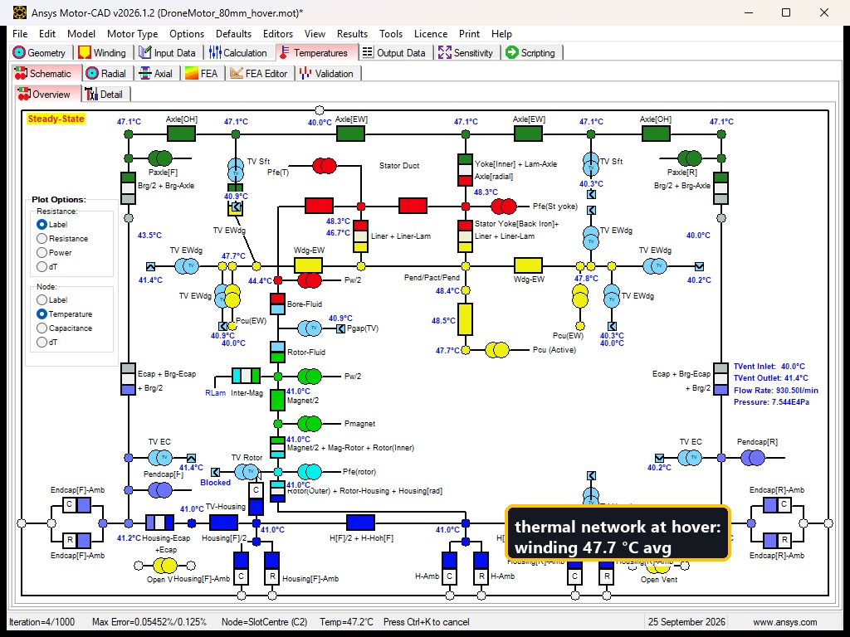Click the red Pfe(T) loss source symbol

pyautogui.click(x=325, y=166)
